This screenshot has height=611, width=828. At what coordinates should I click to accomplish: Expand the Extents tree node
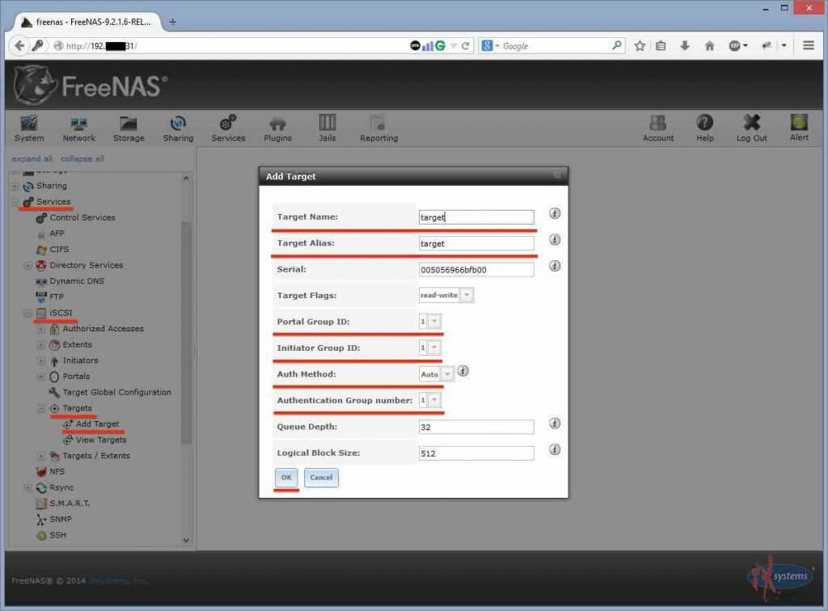pos(41,344)
